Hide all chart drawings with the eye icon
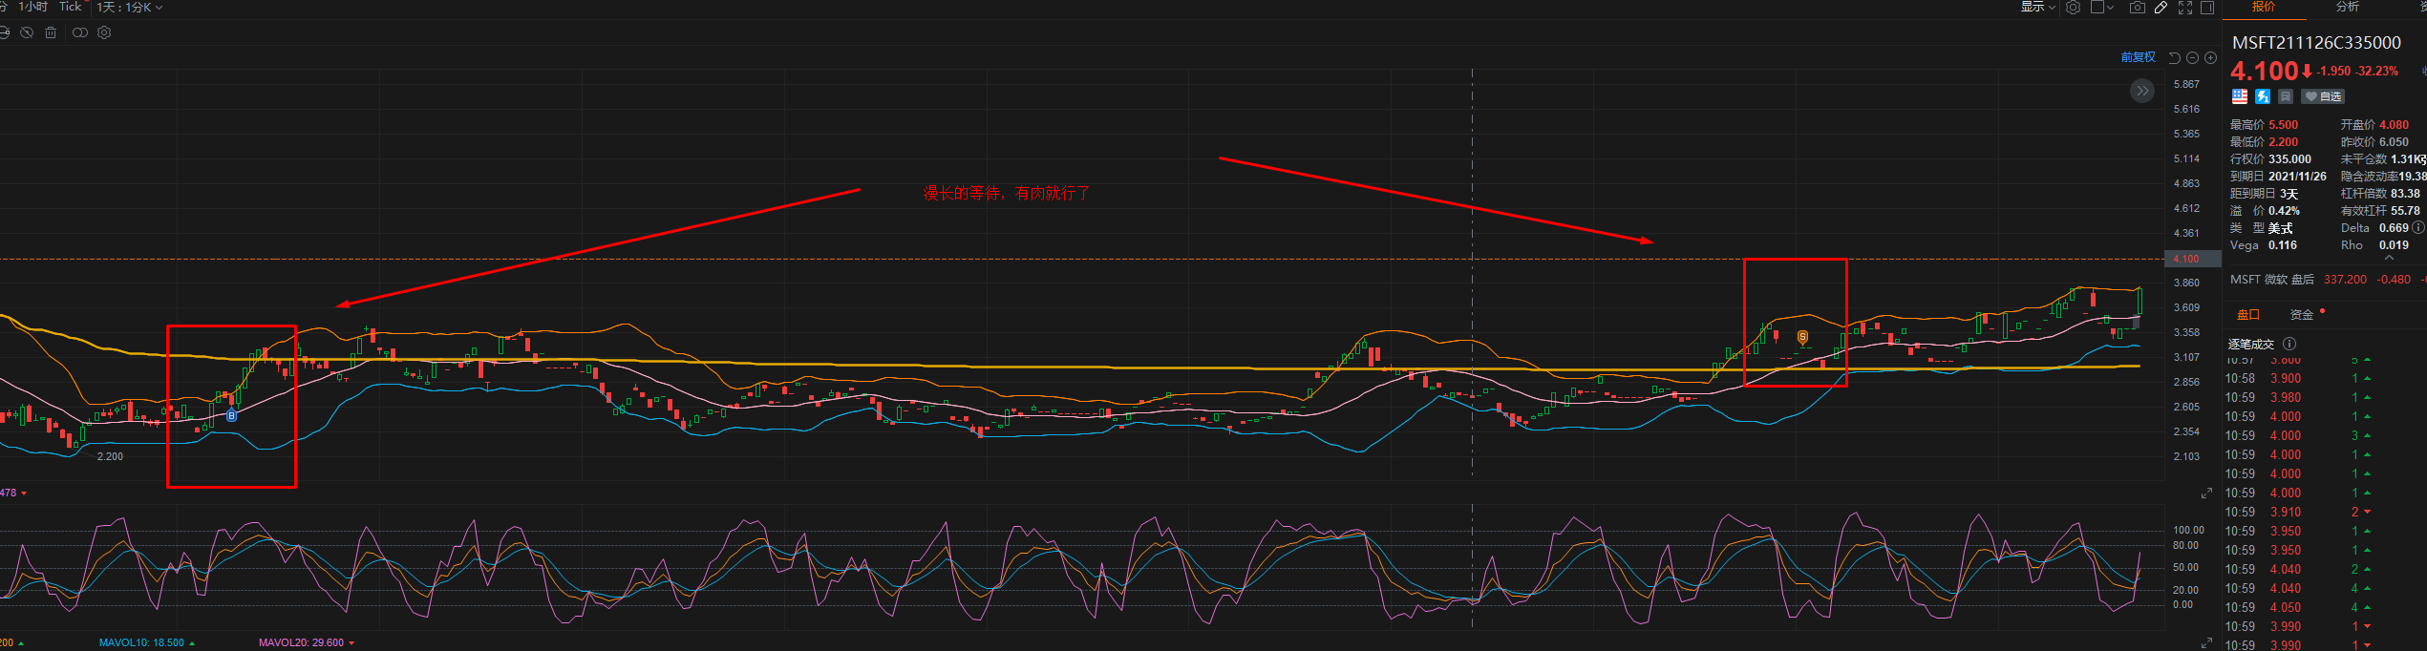 point(27,32)
